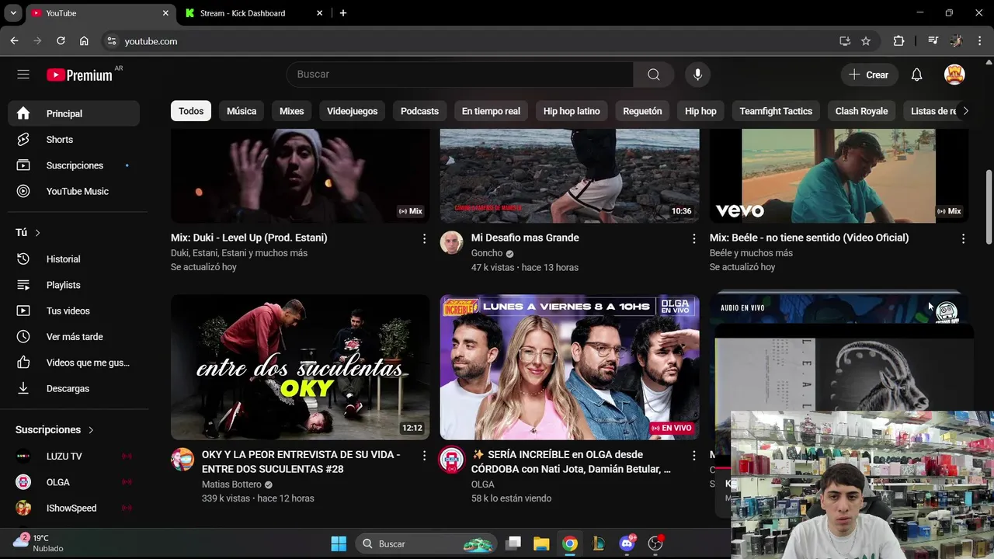The width and height of the screenshot is (994, 559).
Task: Select the Clash Royale chip
Action: tap(861, 111)
